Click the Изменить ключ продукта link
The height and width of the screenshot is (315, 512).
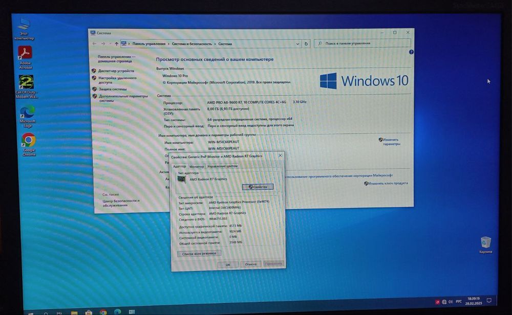pos(387,183)
